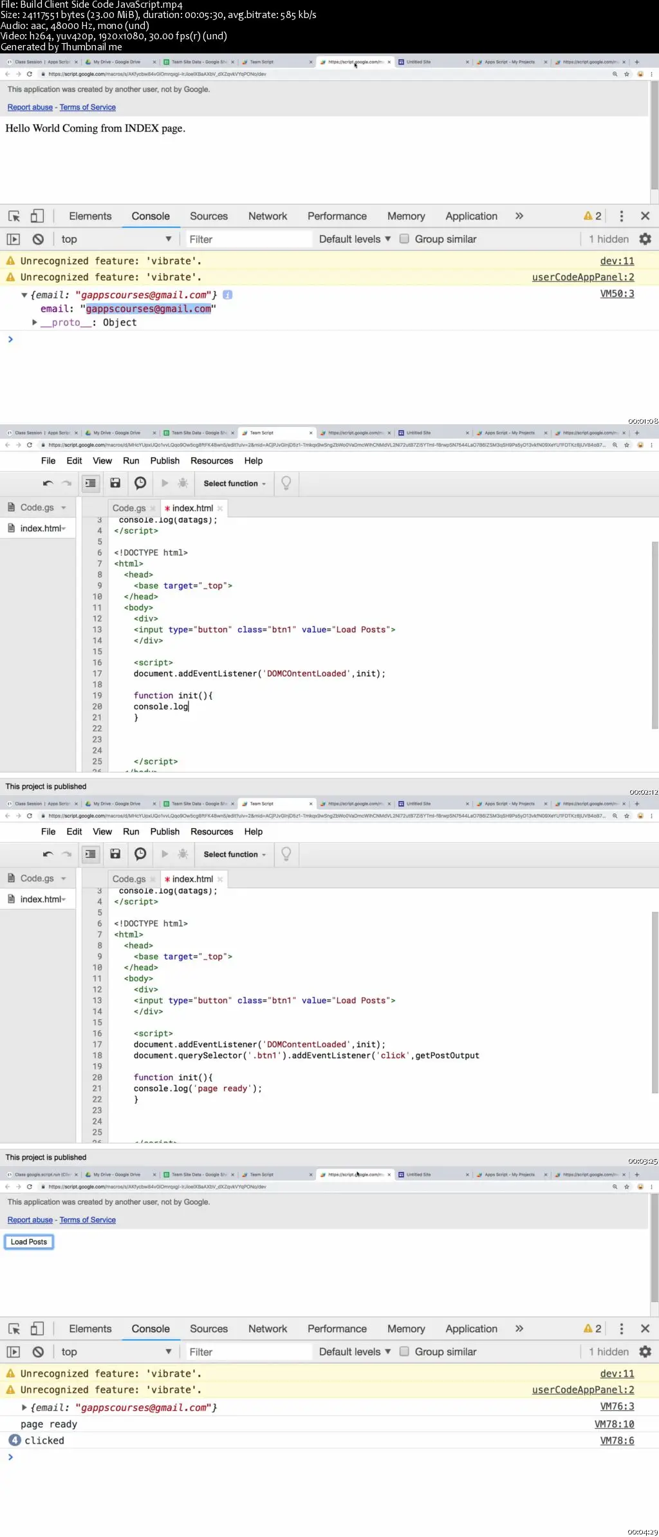Click Debug bug icon in 00:02:12 editor frame
Screen dimensions: 659x1537
coord(183,483)
